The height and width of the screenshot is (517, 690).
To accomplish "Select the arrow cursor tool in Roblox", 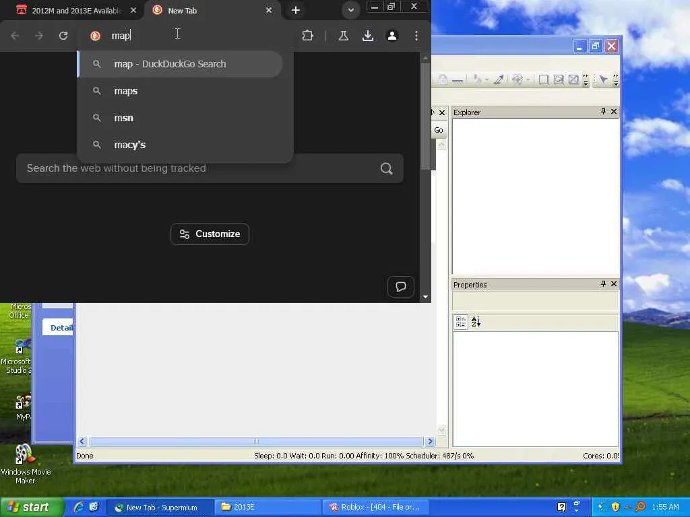I will [x=603, y=79].
